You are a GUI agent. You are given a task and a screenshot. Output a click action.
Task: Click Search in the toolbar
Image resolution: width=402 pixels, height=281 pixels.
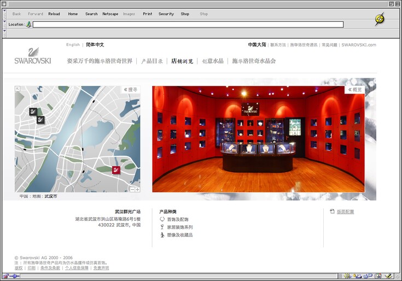click(91, 14)
